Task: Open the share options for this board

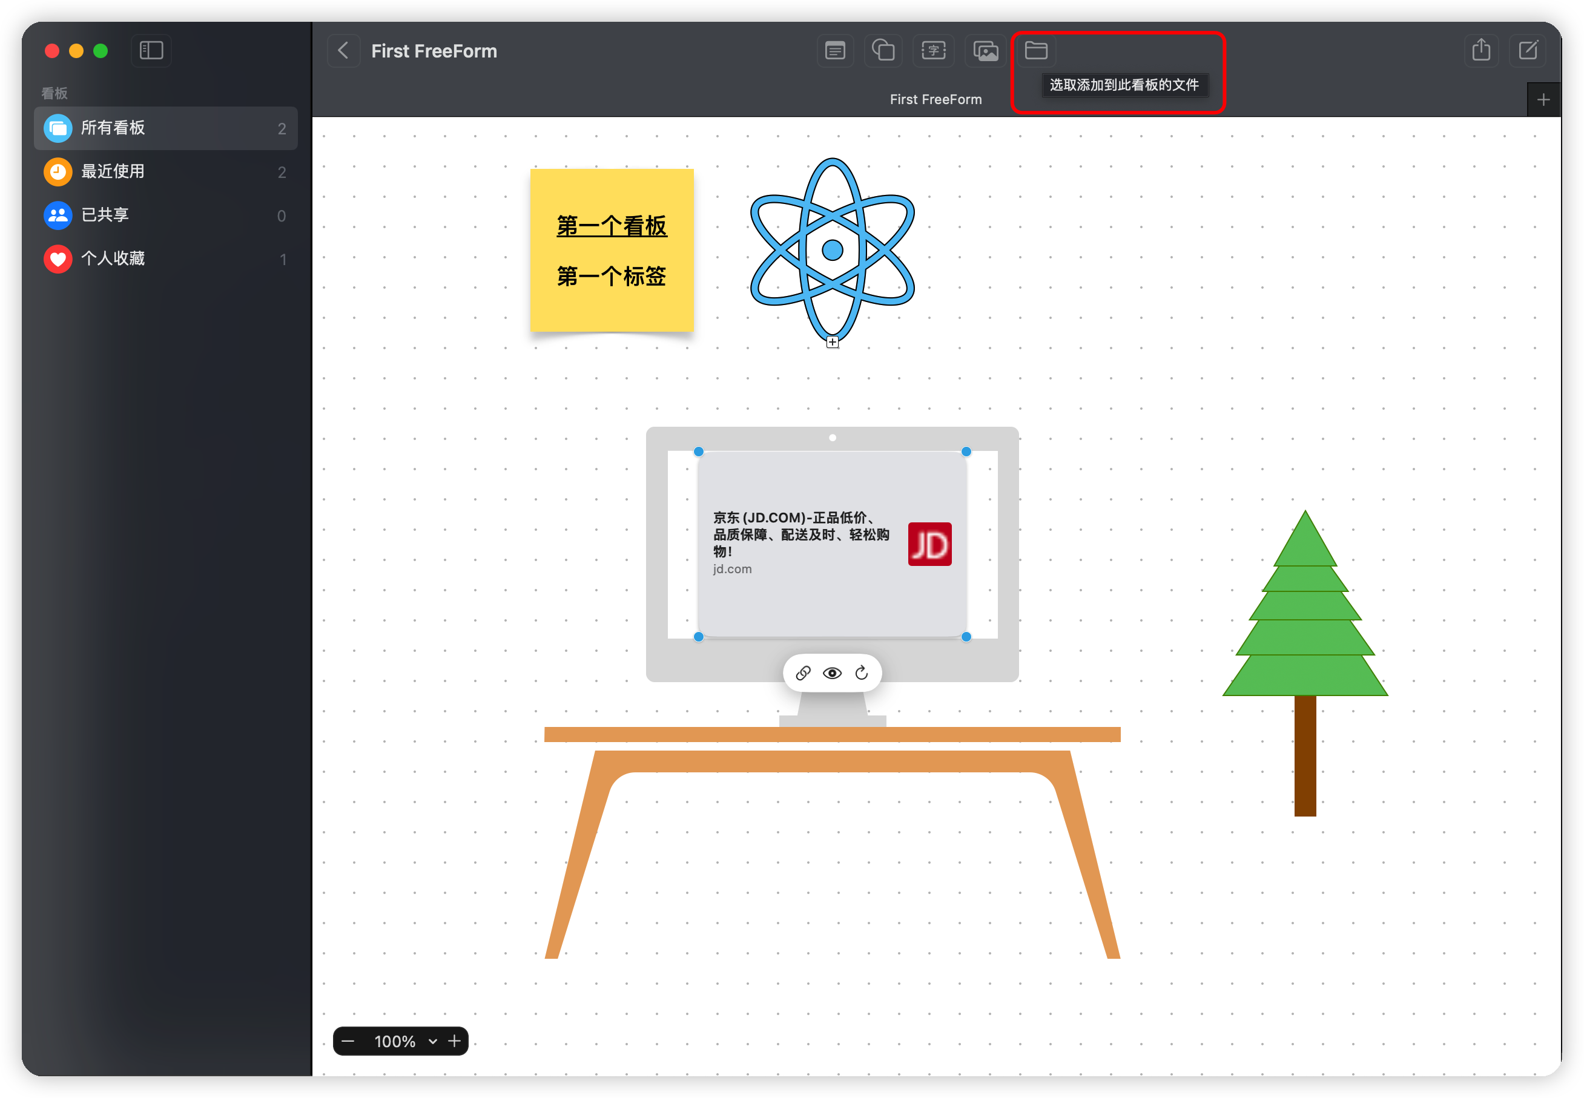Action: pyautogui.click(x=1481, y=50)
